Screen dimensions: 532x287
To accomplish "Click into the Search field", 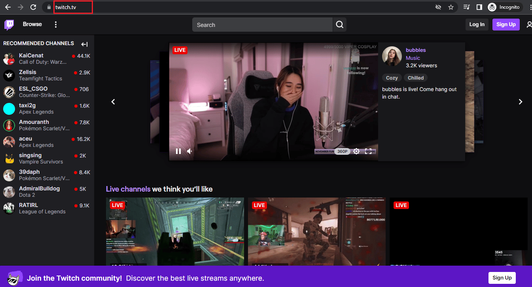I will (262, 25).
